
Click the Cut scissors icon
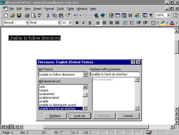click(x=48, y=15)
